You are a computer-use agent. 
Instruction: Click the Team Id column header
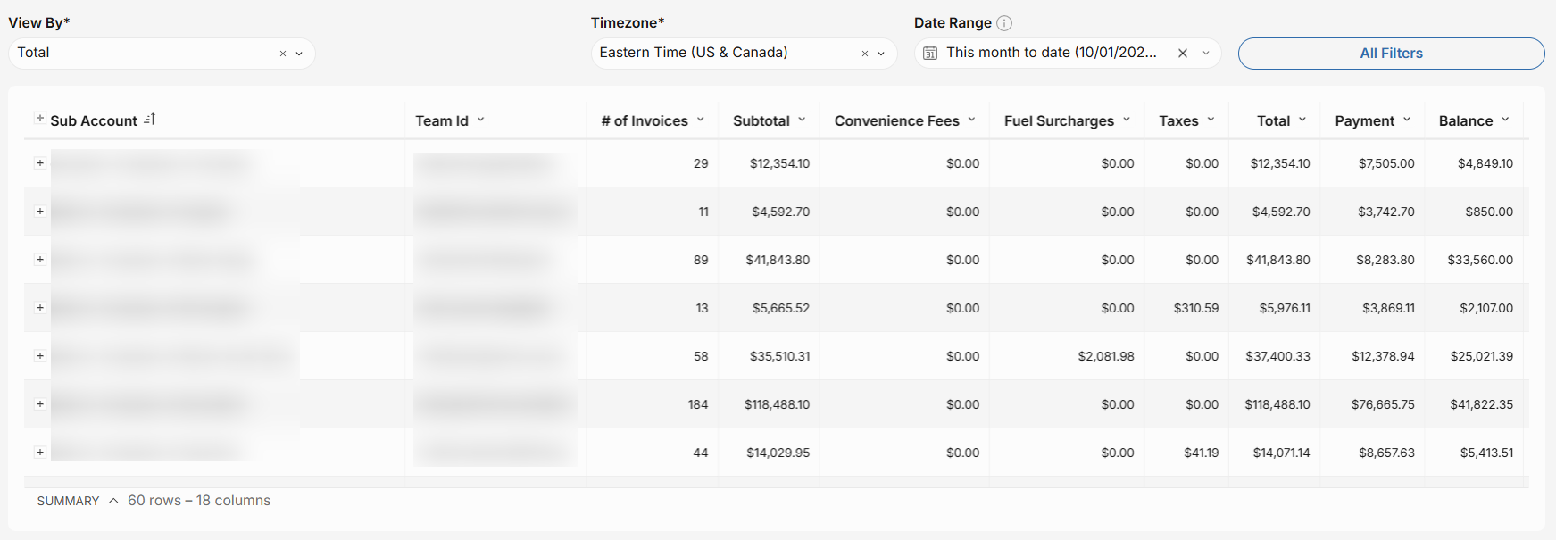point(442,121)
